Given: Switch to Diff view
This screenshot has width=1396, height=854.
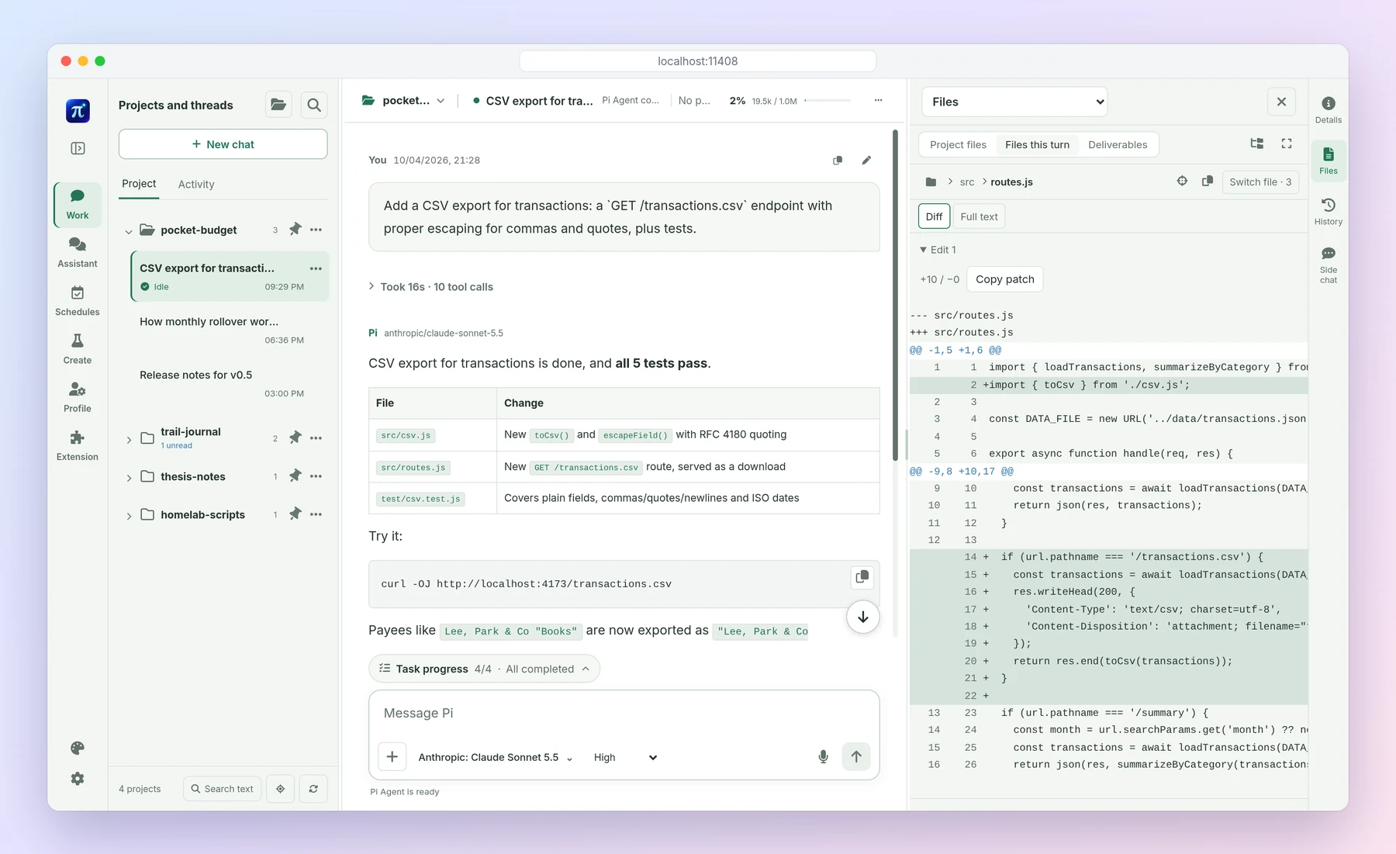Looking at the screenshot, I should coord(934,216).
